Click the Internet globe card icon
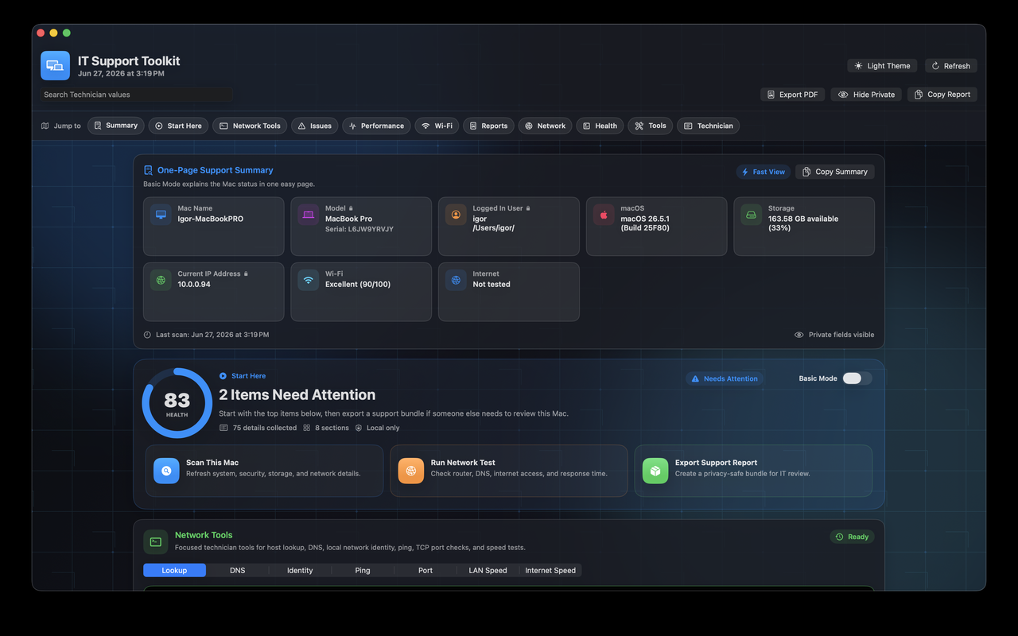This screenshot has height=636, width=1018. (457, 280)
